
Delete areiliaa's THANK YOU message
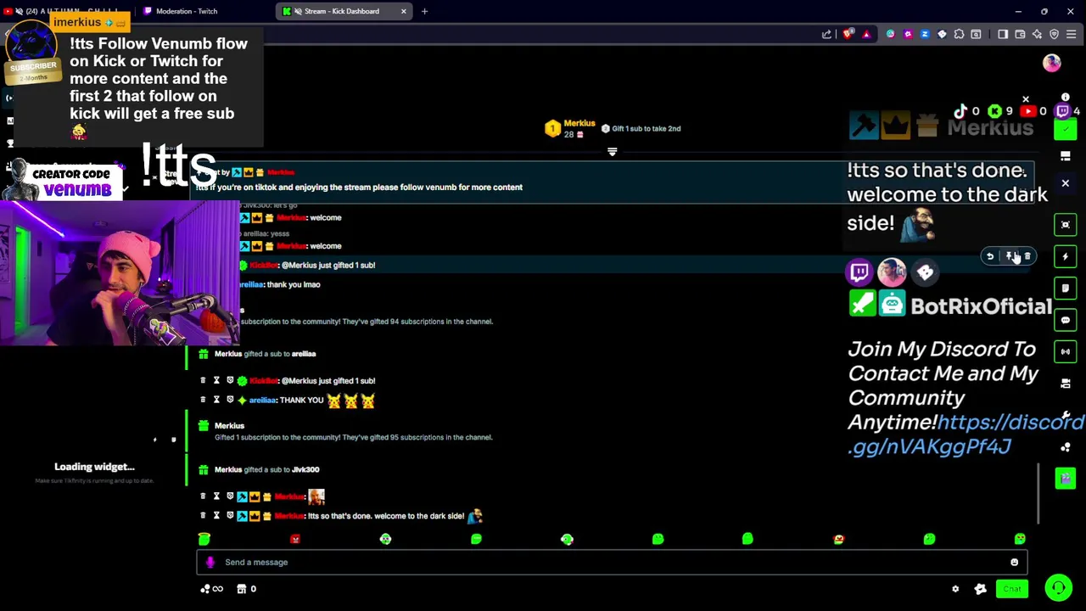202,400
